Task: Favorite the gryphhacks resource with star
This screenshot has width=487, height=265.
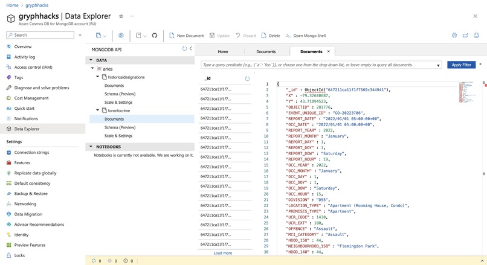Action: tap(121, 16)
